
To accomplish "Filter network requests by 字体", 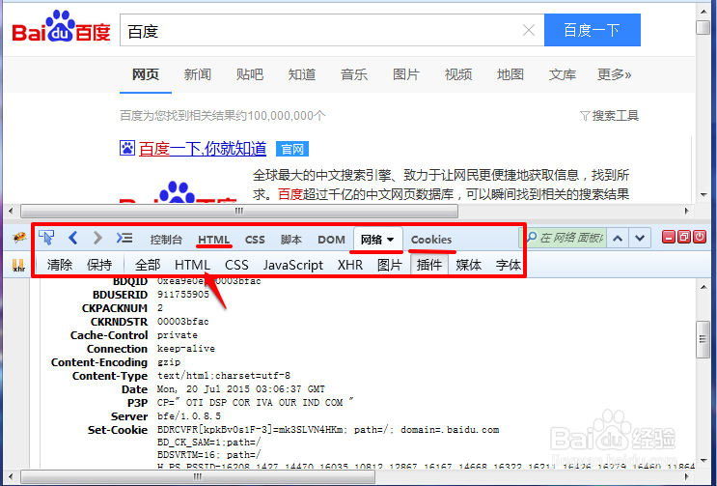I will pyautogui.click(x=508, y=265).
